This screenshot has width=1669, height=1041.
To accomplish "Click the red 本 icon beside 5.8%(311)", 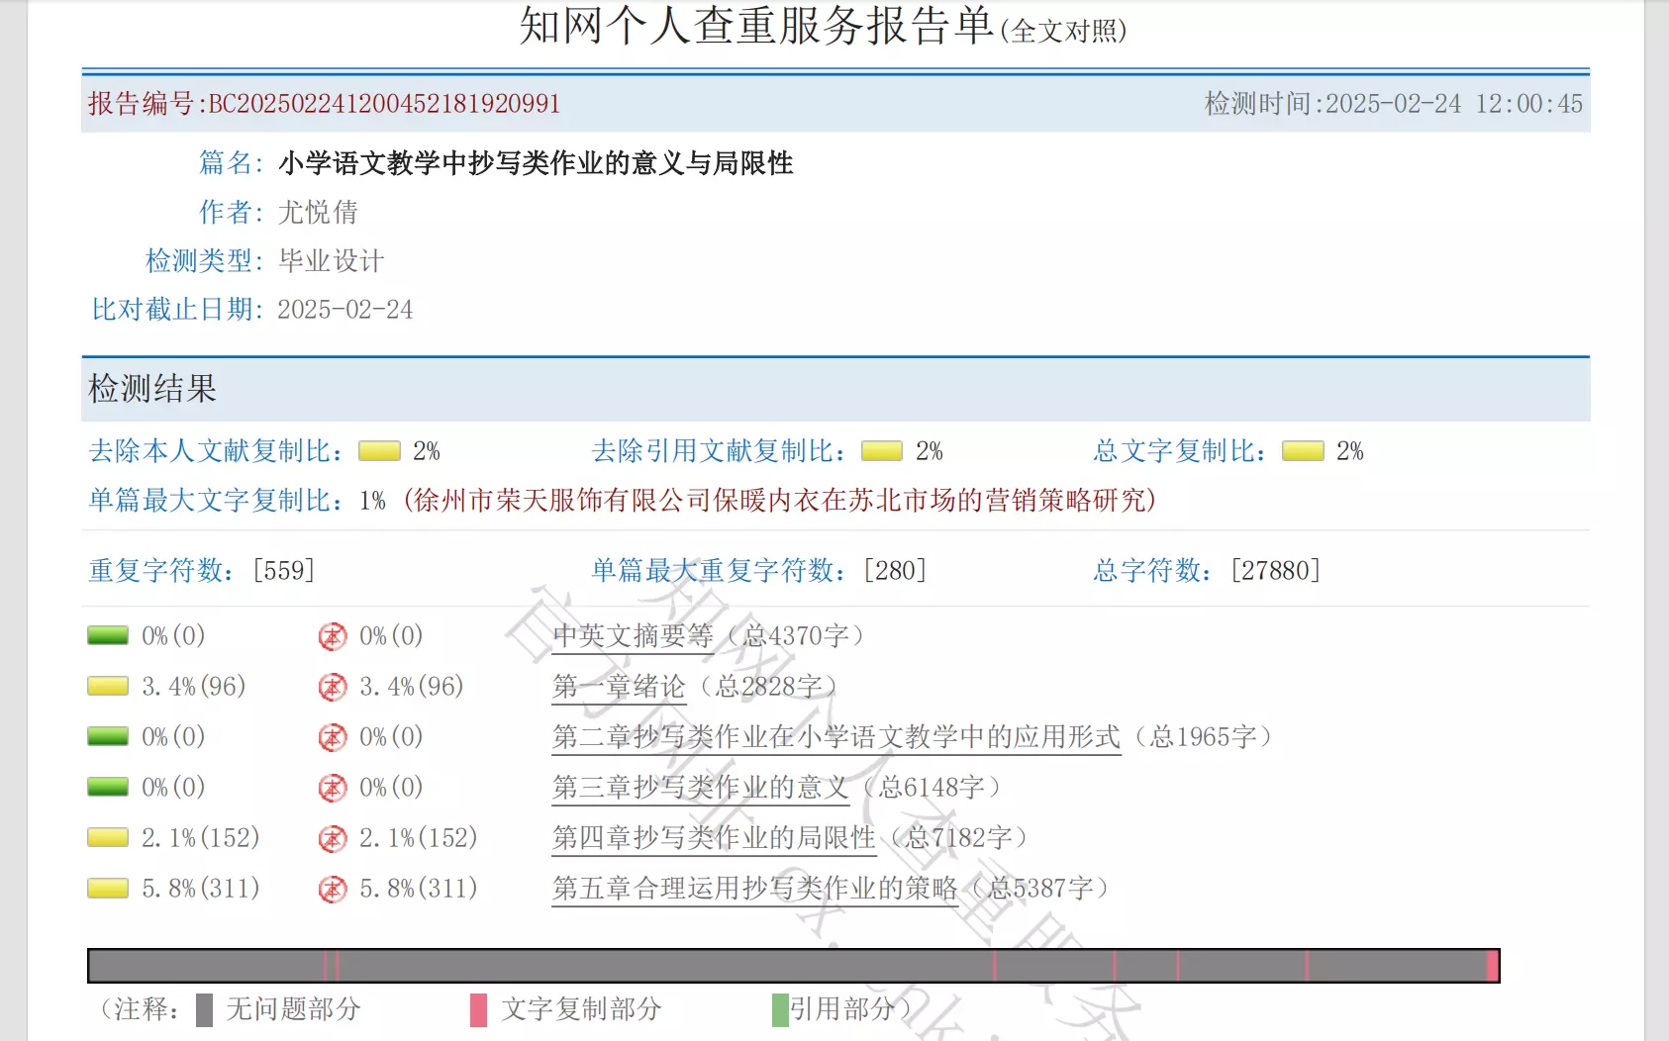I will tap(333, 890).
